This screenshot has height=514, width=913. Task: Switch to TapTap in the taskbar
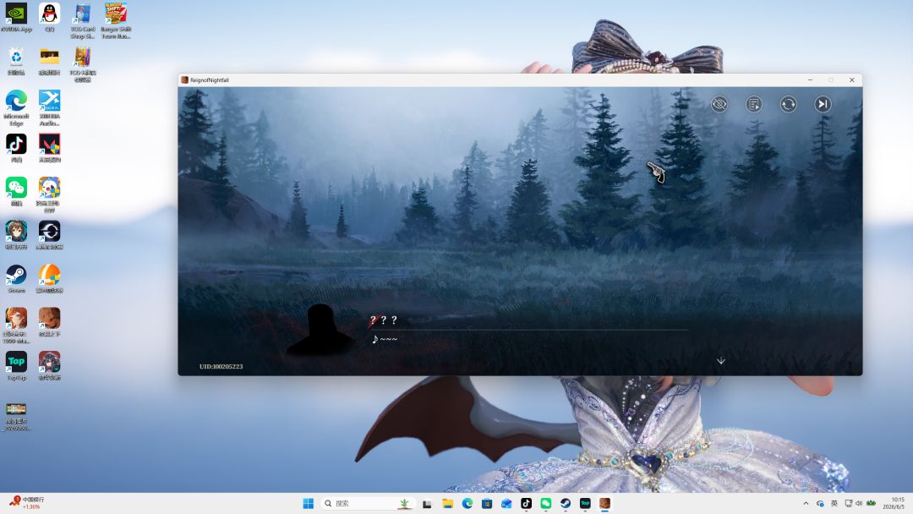(585, 504)
